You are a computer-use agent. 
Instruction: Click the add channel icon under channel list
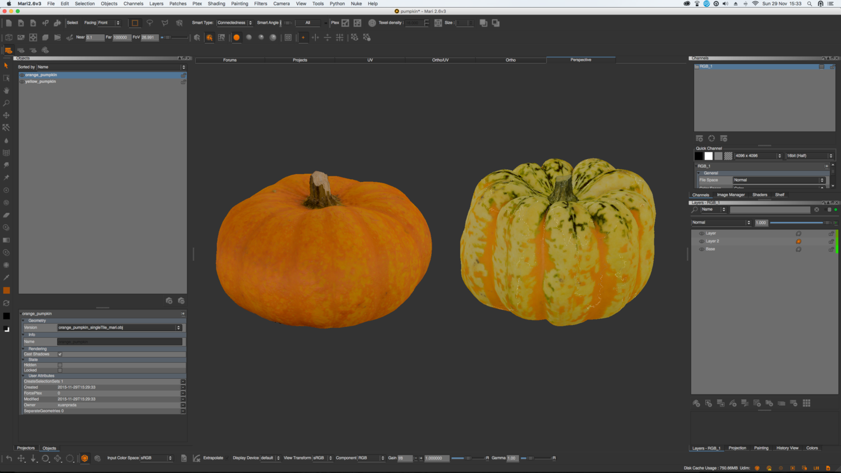point(699,138)
